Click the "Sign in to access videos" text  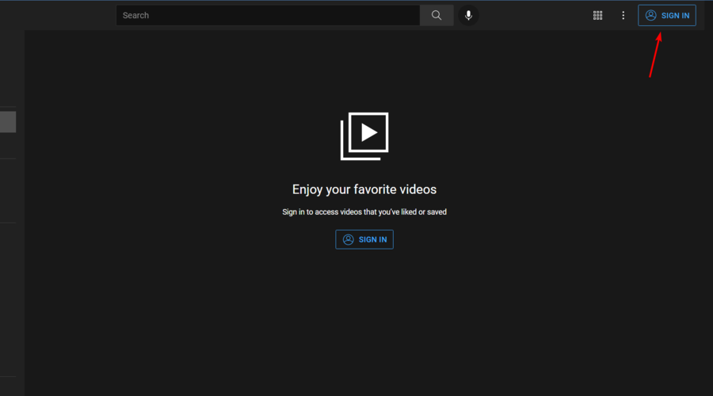click(x=364, y=212)
